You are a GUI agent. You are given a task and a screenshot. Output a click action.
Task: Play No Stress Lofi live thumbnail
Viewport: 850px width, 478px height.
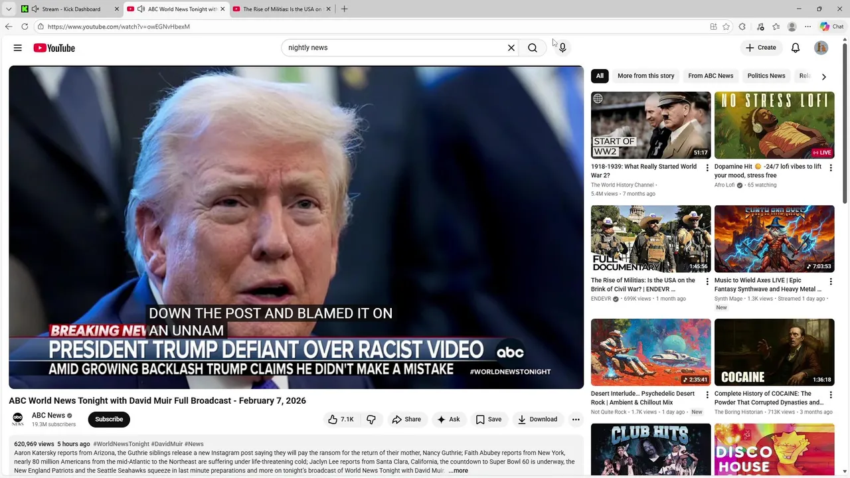point(774,125)
